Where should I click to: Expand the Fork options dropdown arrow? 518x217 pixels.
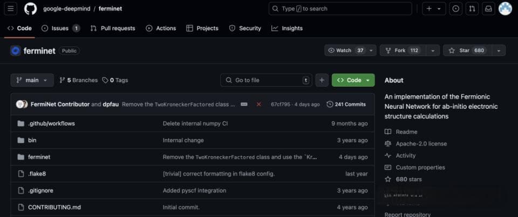[433, 51]
